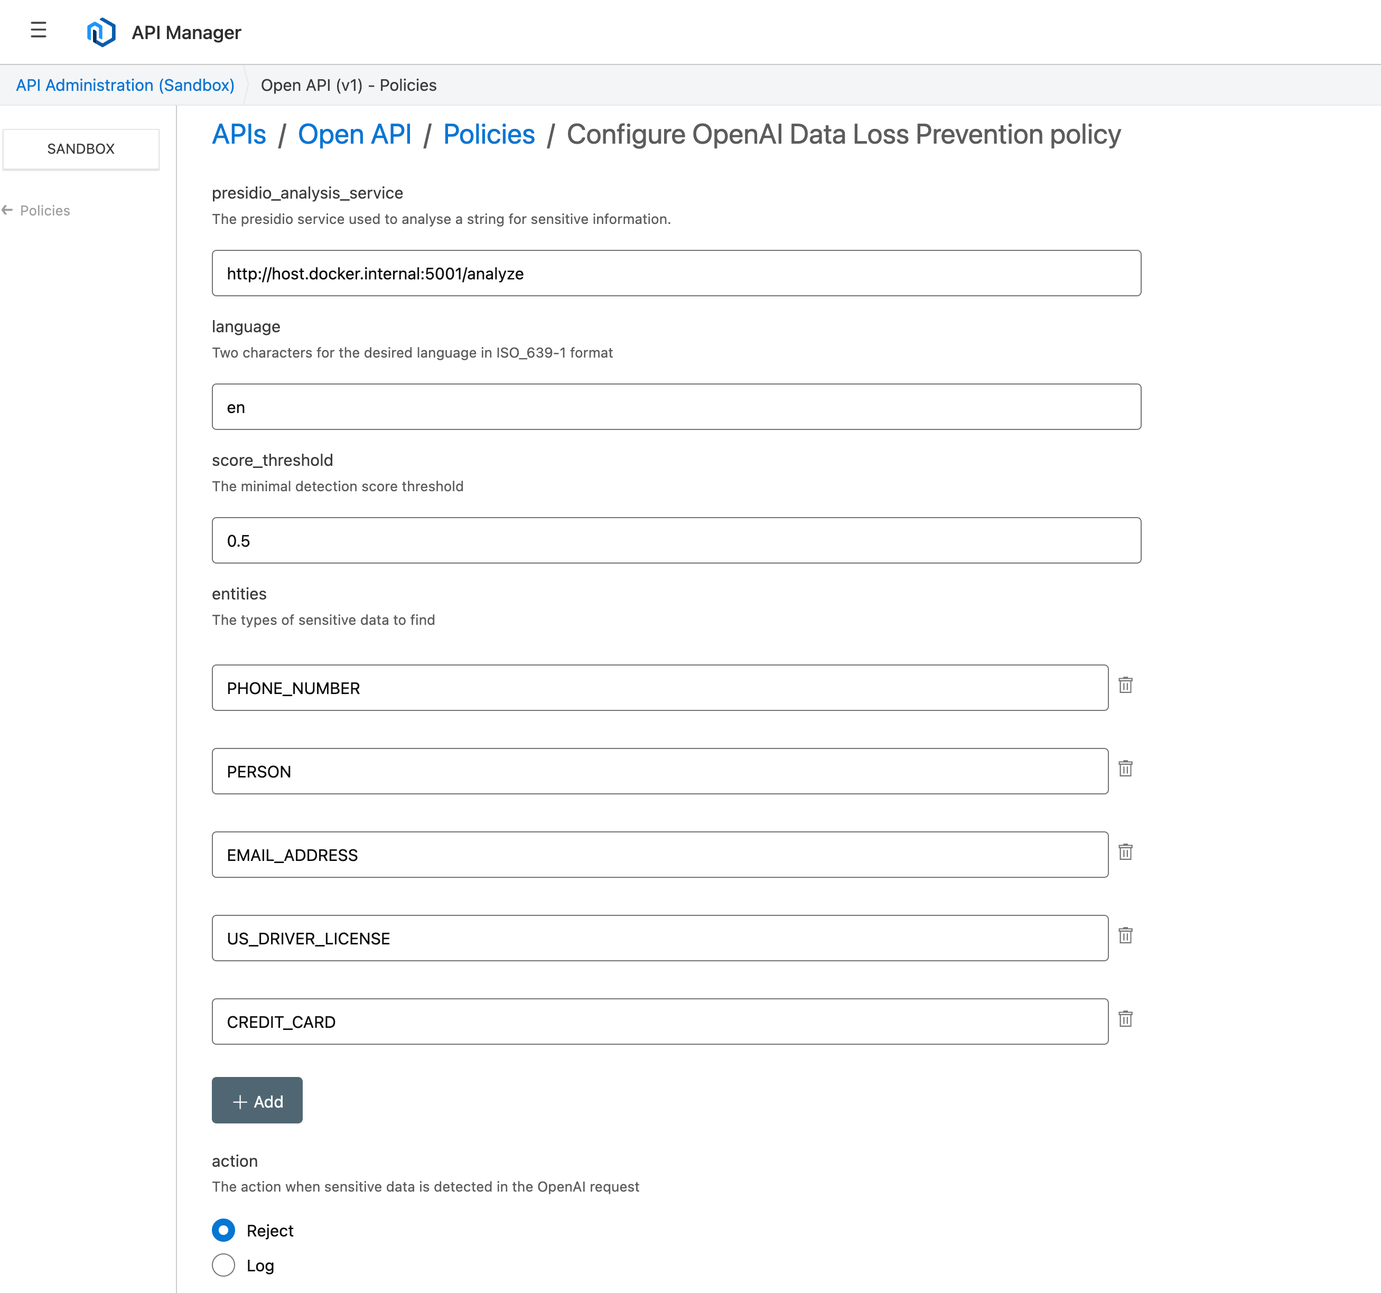Click the API Administration Sandbox tab
This screenshot has height=1293, width=1381.
[x=124, y=85]
